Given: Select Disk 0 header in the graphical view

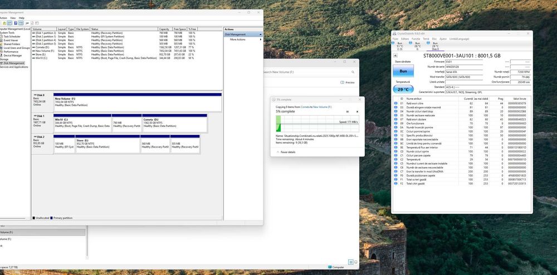Looking at the screenshot, I should tap(42, 102).
